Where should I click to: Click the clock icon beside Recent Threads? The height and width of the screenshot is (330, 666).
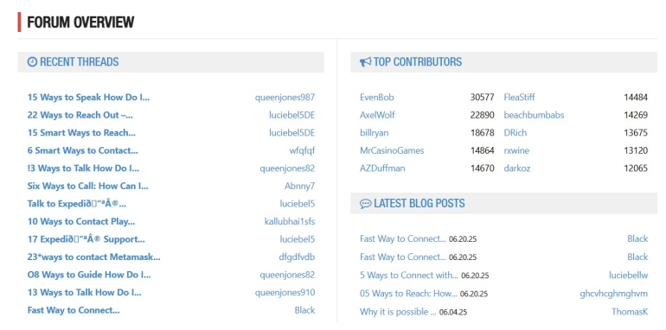[x=32, y=62]
